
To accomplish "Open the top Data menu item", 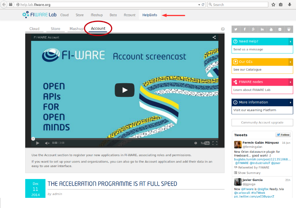I will 113,15.
